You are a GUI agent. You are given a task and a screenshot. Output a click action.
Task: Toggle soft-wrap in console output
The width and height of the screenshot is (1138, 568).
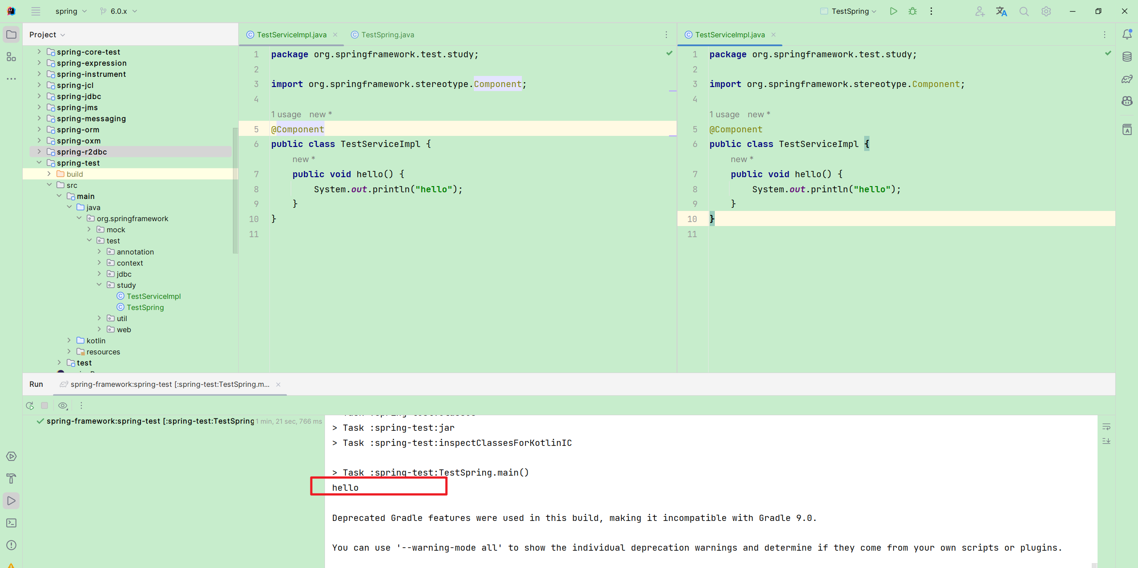(x=1106, y=427)
